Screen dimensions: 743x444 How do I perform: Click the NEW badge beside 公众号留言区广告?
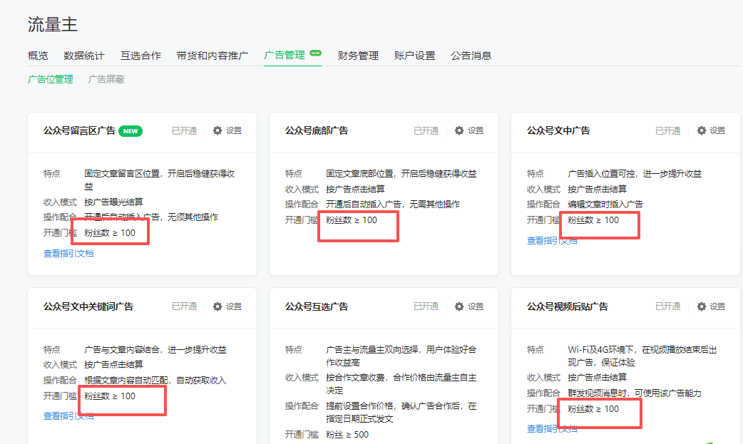[133, 131]
